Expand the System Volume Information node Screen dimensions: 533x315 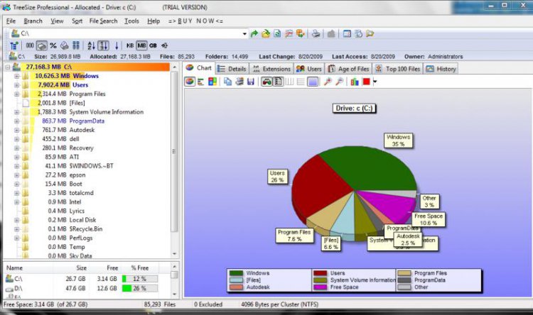[x=16, y=112]
